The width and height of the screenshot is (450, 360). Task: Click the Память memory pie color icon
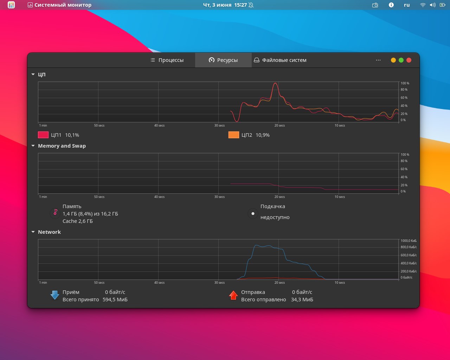tap(55, 213)
